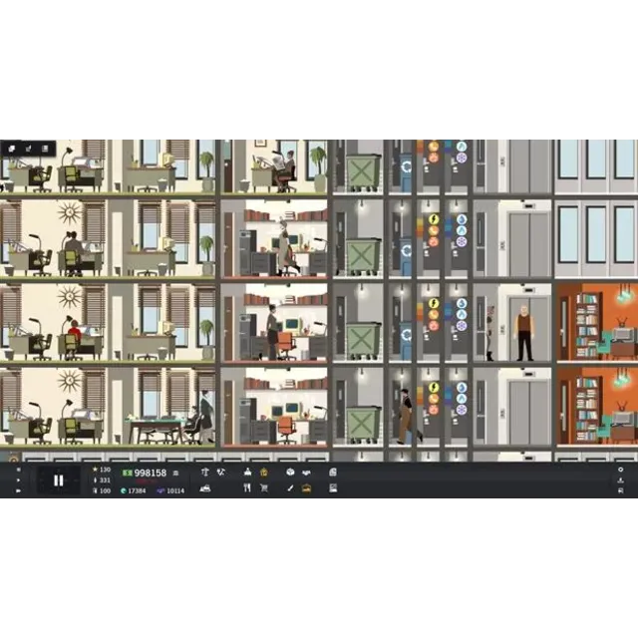Open the first overlay icon in top-left panel

click(x=12, y=149)
